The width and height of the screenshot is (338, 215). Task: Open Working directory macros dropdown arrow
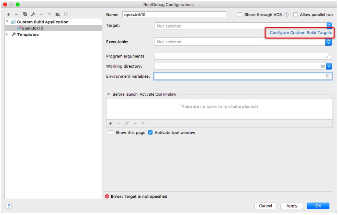329,66
